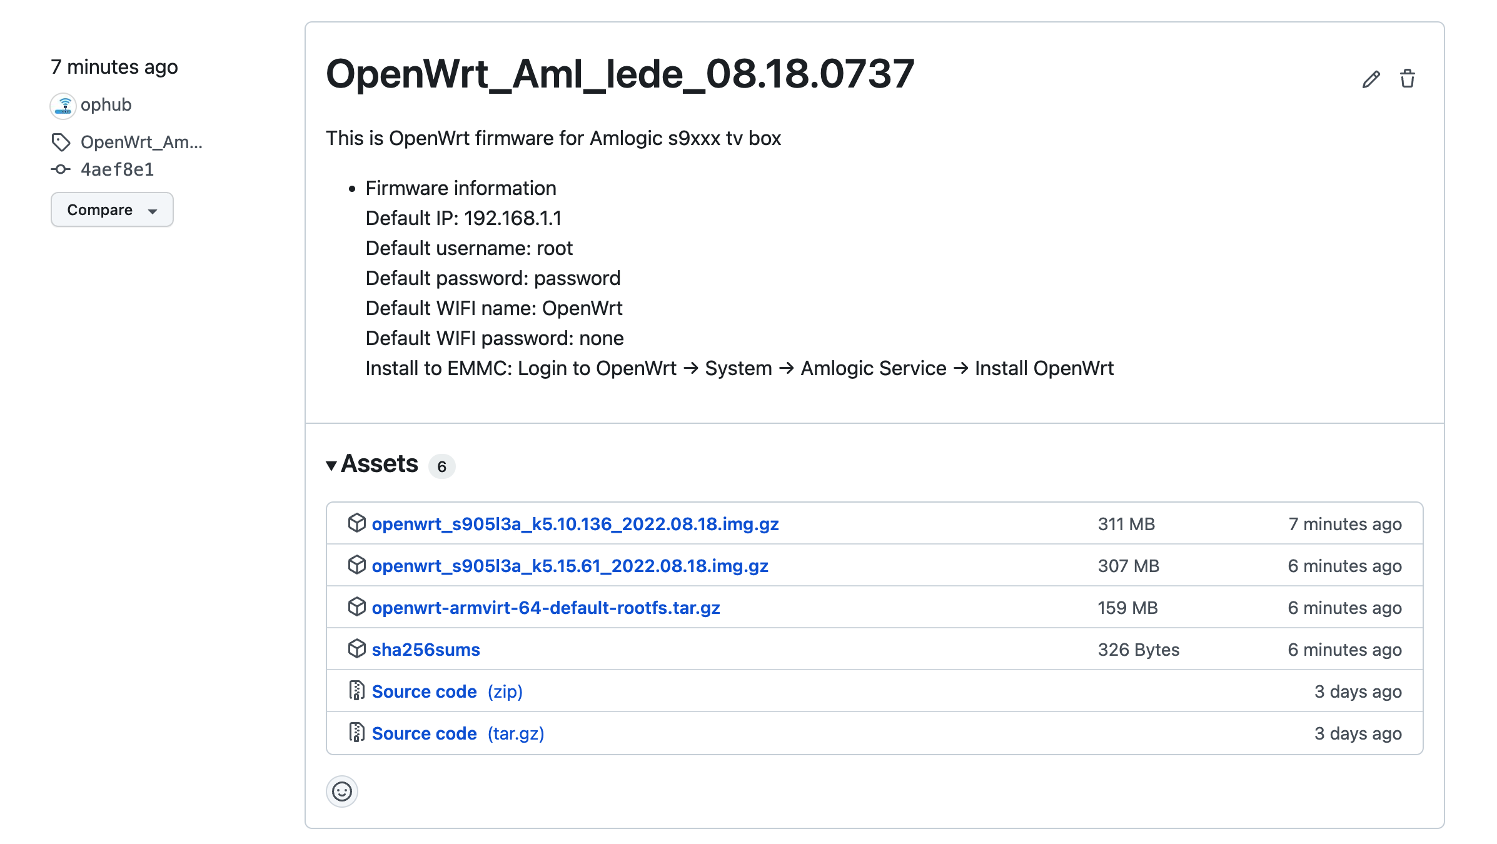The height and width of the screenshot is (844, 1497).
Task: Click the package icon beside the k5.10.136 image
Action: click(356, 524)
